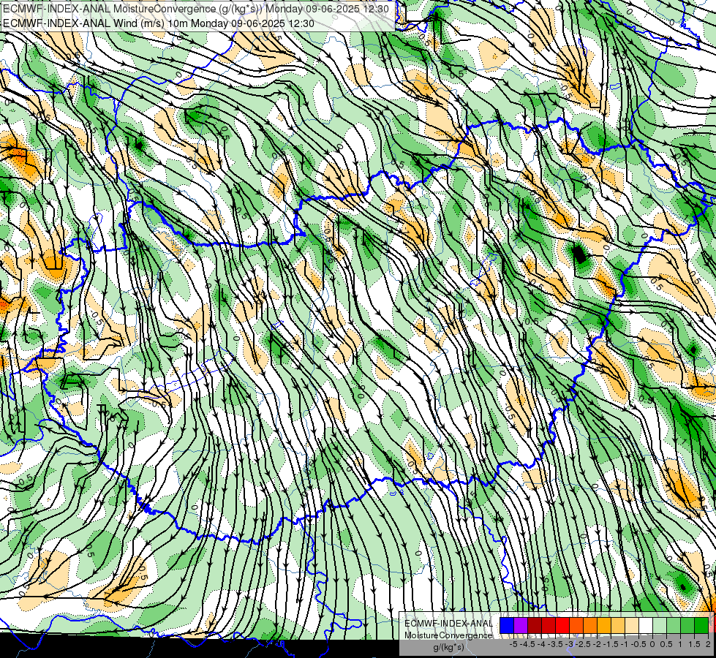Click the legend label MoistureConvergence
Viewport: 716px width, 658px height.
click(x=448, y=635)
